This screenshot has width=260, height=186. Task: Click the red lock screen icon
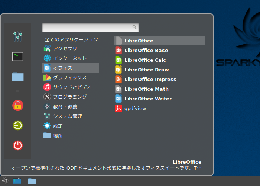[x=18, y=105]
